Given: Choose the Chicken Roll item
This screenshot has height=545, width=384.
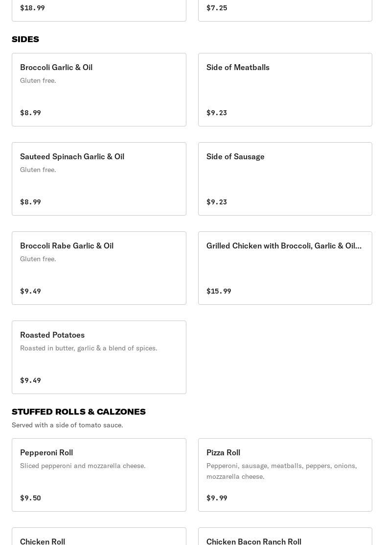Looking at the screenshot, I should coord(99,537).
